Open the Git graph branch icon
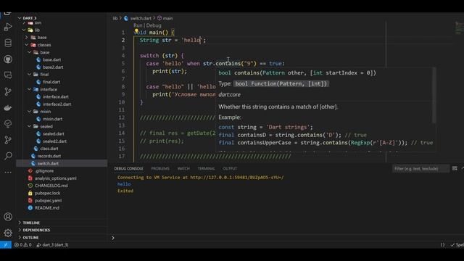The height and width of the screenshot is (261, 464). point(8,140)
